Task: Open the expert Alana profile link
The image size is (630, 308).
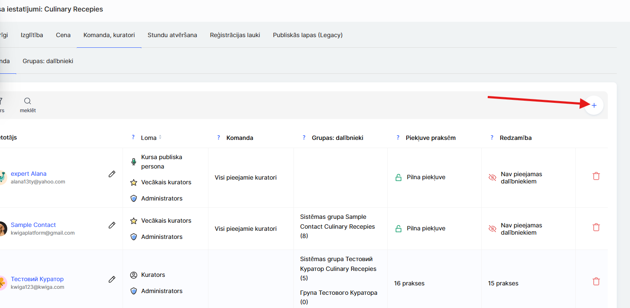Action: coord(29,174)
